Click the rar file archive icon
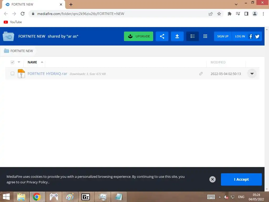 pyautogui.click(x=21, y=74)
